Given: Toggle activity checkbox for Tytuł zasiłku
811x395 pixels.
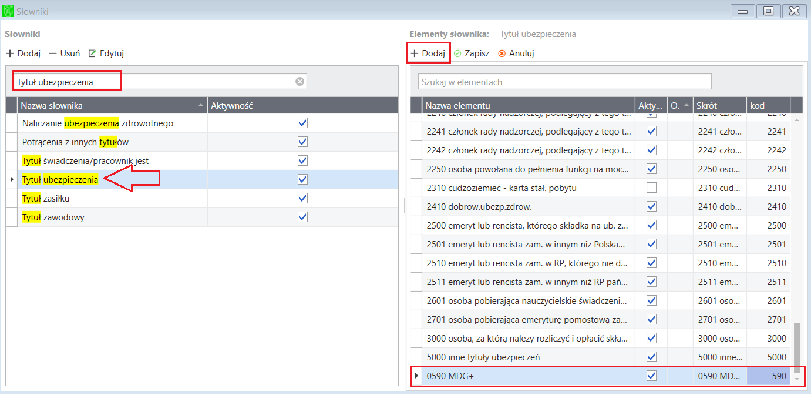Looking at the screenshot, I should coord(303,199).
